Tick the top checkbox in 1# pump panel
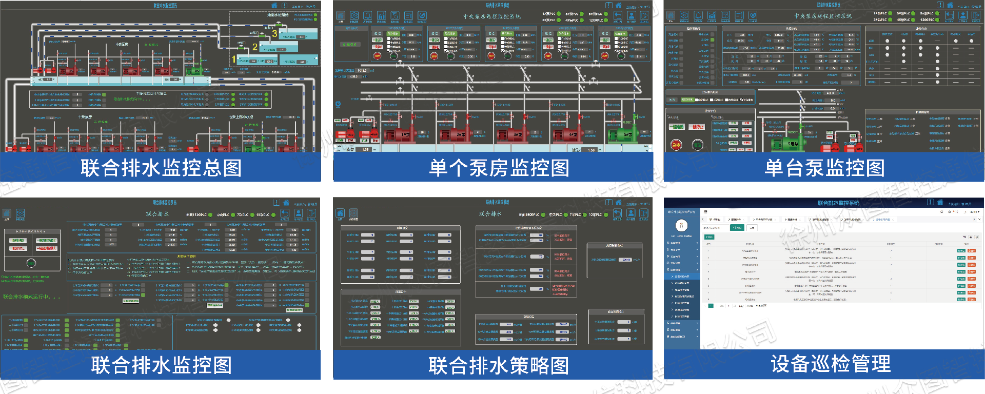This screenshot has height=394, width=985. [388, 38]
